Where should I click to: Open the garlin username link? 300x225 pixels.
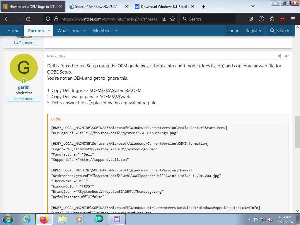(x=24, y=87)
